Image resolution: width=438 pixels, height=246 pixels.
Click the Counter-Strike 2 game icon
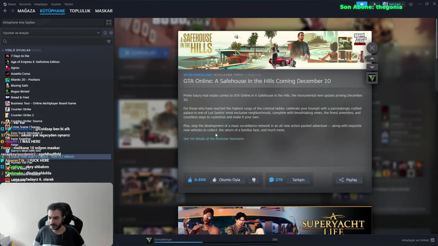pos(7,115)
